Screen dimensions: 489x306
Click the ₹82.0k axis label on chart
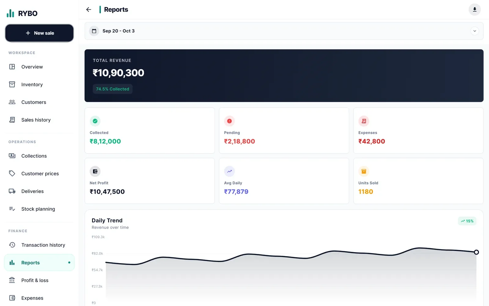(x=97, y=253)
